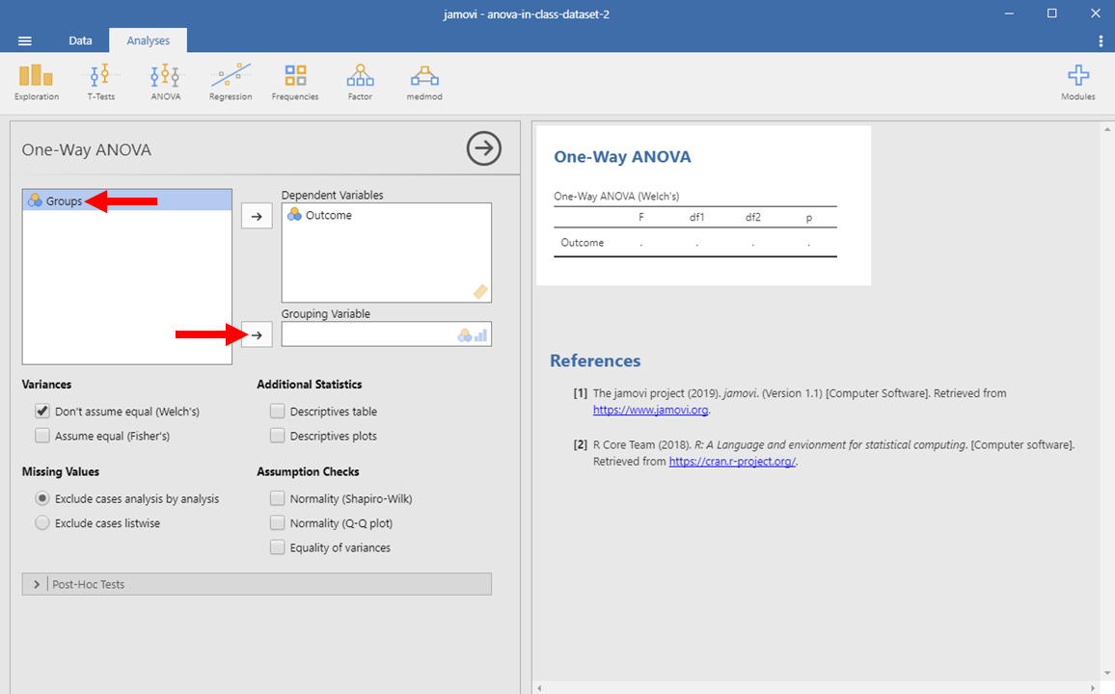Open the vertical three-dot options menu
This screenshot has width=1115, height=694.
(1101, 40)
